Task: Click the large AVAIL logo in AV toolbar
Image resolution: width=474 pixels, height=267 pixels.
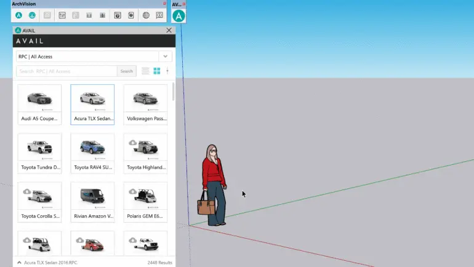Action: coord(179,16)
